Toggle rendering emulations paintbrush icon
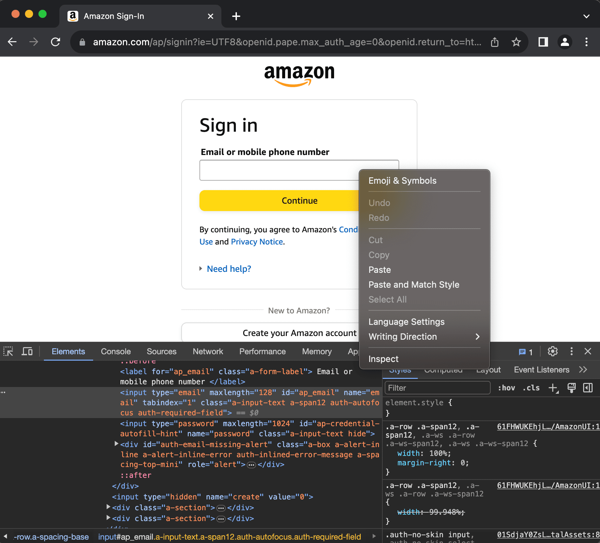The image size is (600, 543). [571, 388]
